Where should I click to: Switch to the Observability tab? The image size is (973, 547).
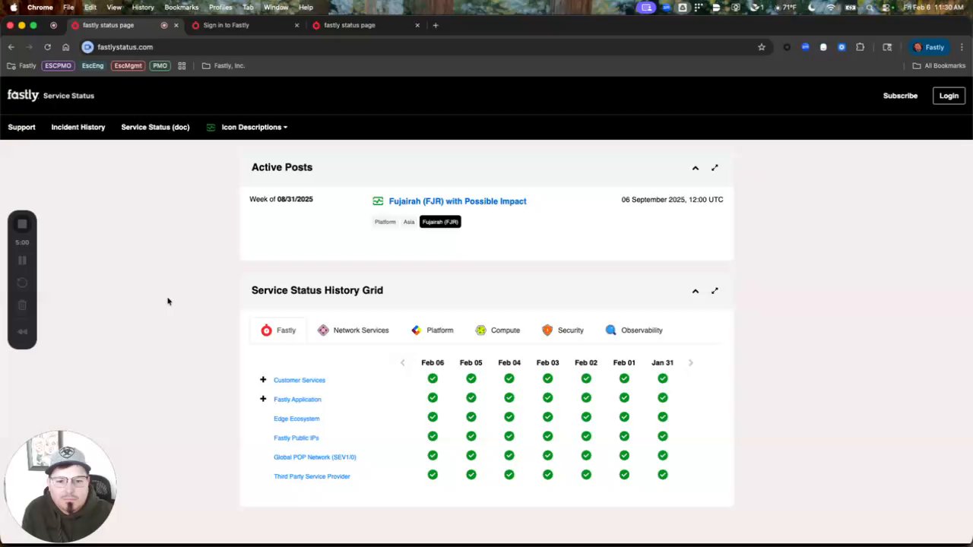[x=634, y=330]
